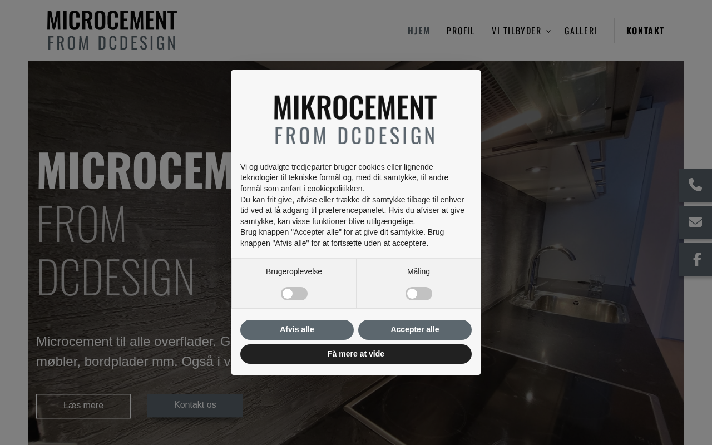Click the Måling label text
This screenshot has height=445, width=712.
(418, 271)
